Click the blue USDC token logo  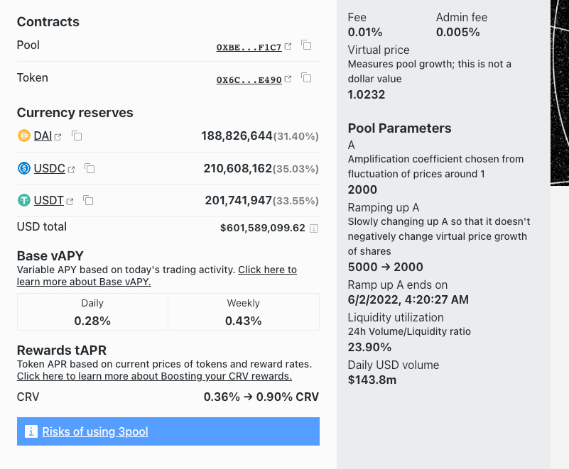pos(24,168)
